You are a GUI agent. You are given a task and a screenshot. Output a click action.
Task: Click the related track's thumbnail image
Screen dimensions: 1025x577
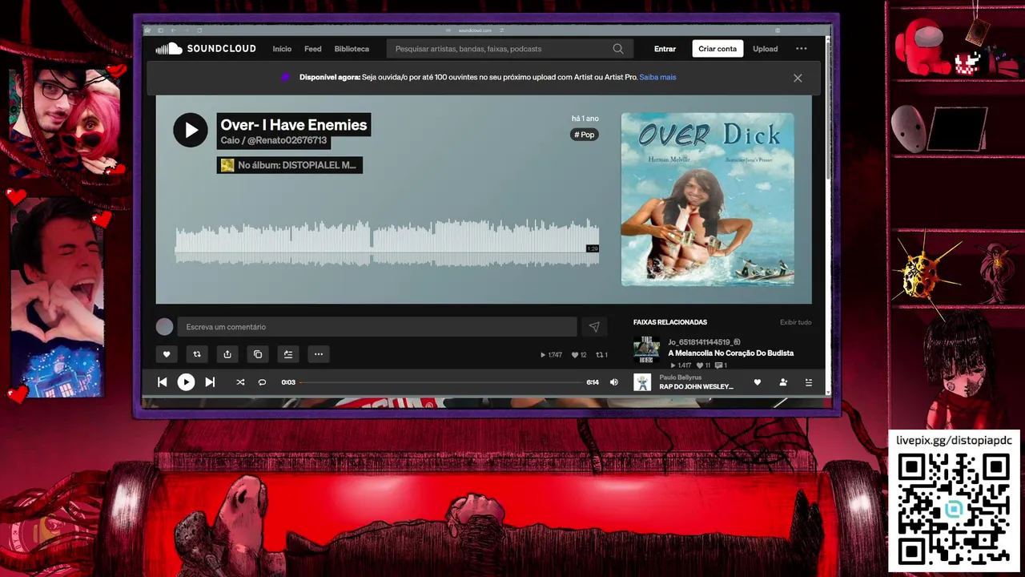point(646,350)
